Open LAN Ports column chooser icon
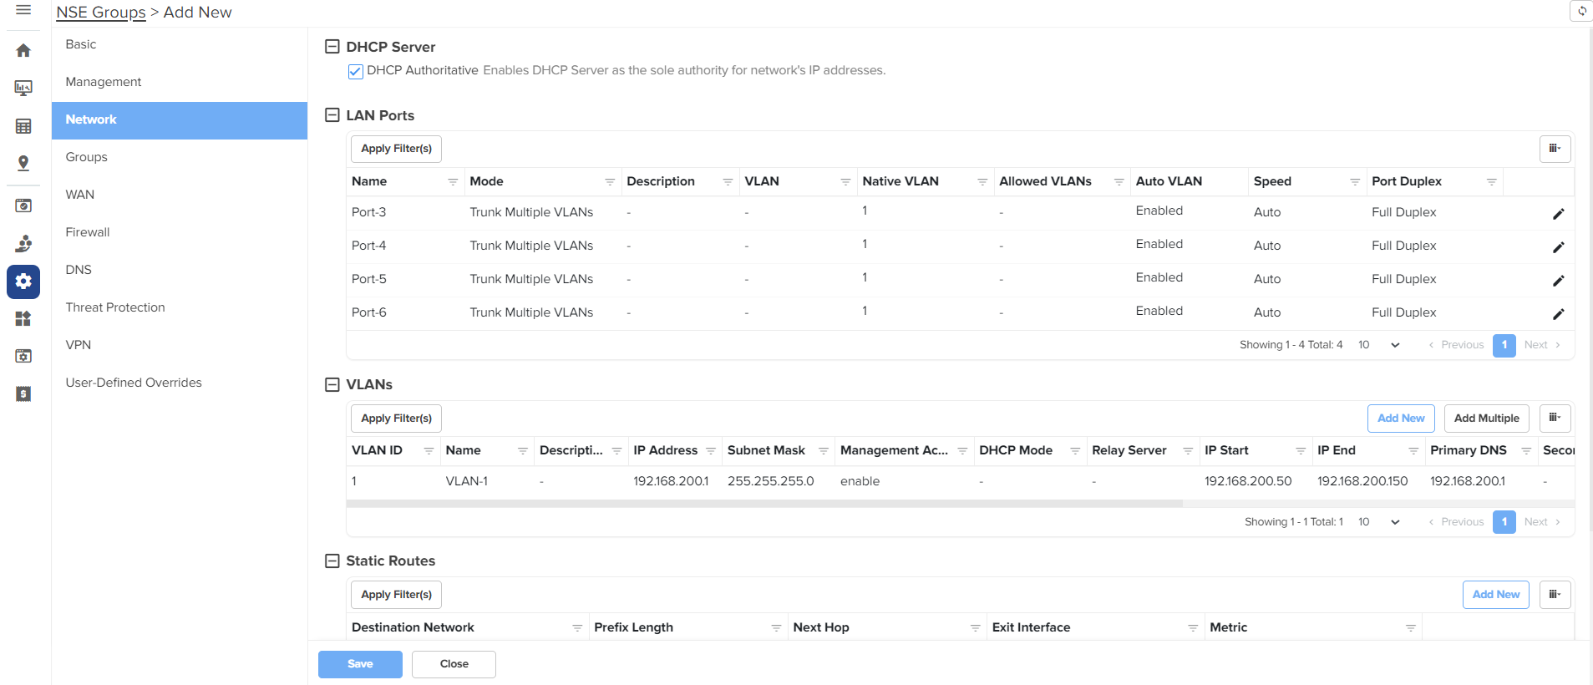This screenshot has width=1593, height=685. pyautogui.click(x=1555, y=149)
